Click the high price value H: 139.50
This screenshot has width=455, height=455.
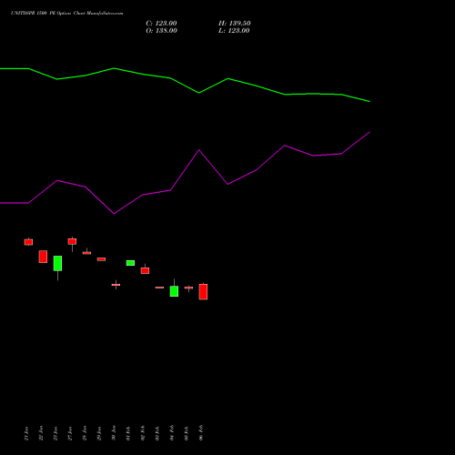pyautogui.click(x=235, y=24)
